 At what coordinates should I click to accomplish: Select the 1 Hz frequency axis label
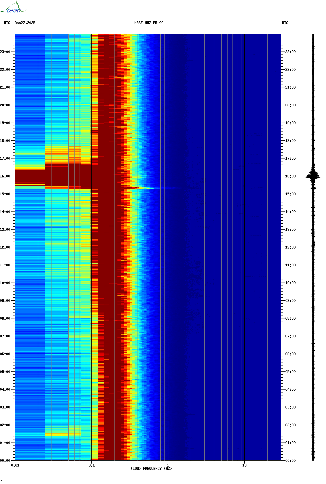click(x=168, y=465)
